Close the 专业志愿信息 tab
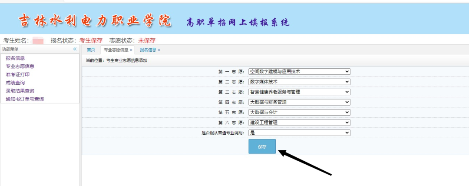 (131, 50)
